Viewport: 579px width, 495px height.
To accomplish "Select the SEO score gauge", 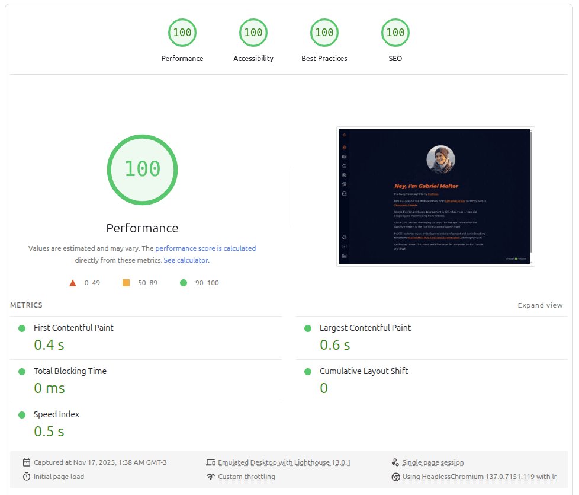I will point(395,33).
